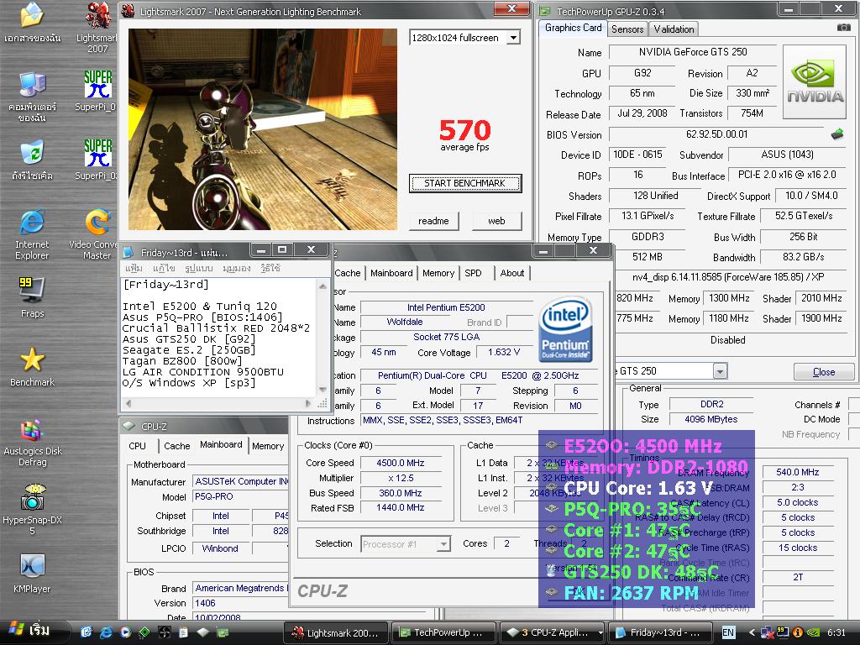Open the GTS 250 card selector dropdown
The height and width of the screenshot is (645, 860).
(x=720, y=371)
